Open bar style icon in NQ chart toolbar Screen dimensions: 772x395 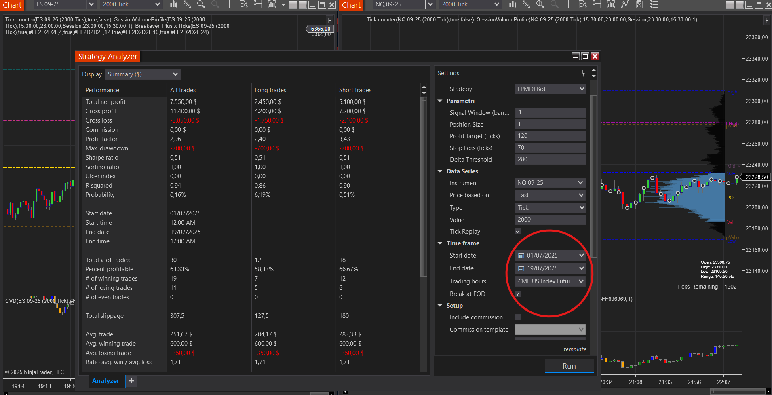click(513, 4)
